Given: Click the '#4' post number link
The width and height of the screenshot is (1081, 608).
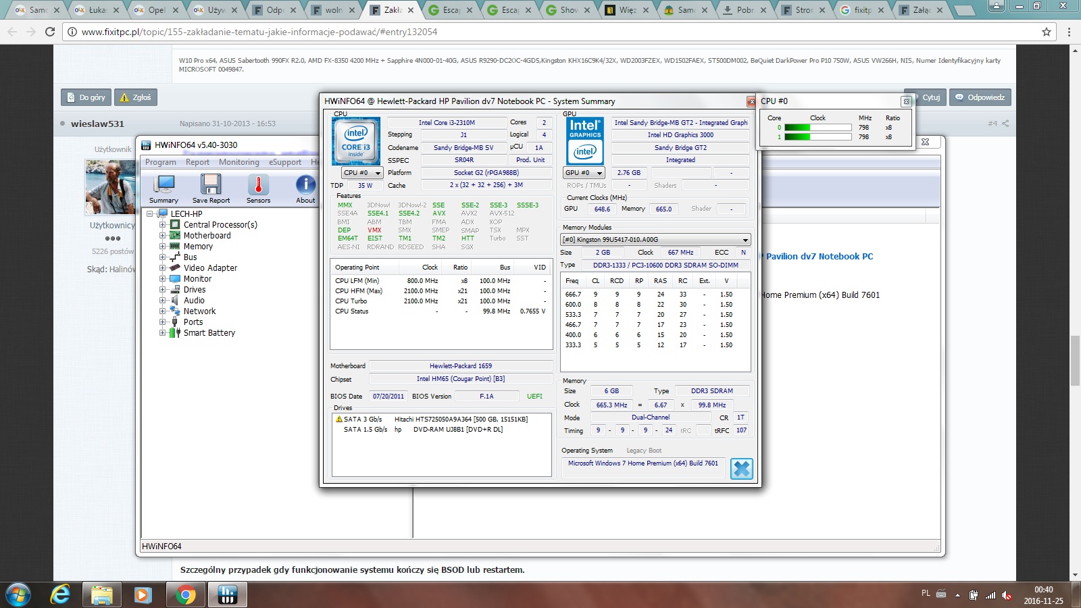Looking at the screenshot, I should click(x=992, y=124).
